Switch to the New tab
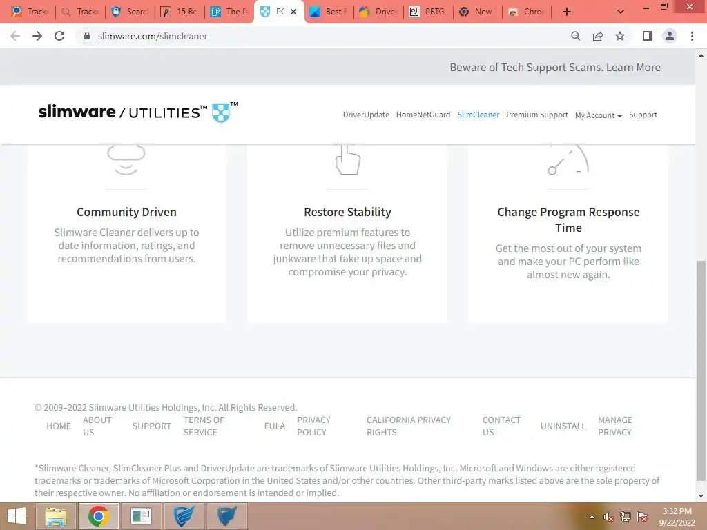 pos(478,12)
